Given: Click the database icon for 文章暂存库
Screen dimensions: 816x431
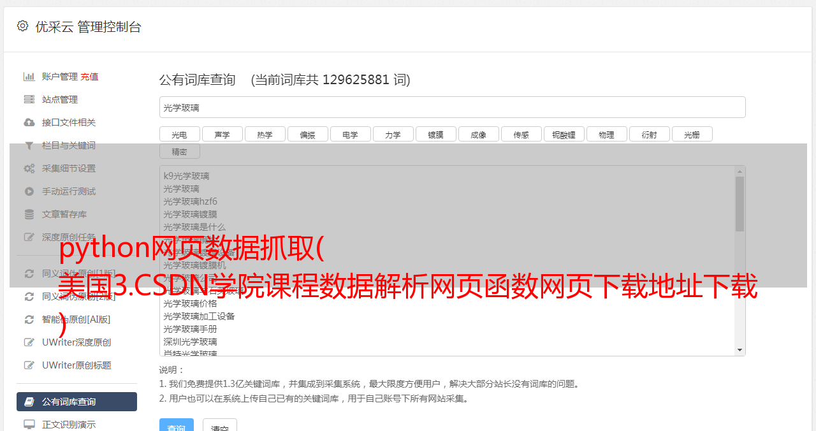Looking at the screenshot, I should pyautogui.click(x=29, y=214).
